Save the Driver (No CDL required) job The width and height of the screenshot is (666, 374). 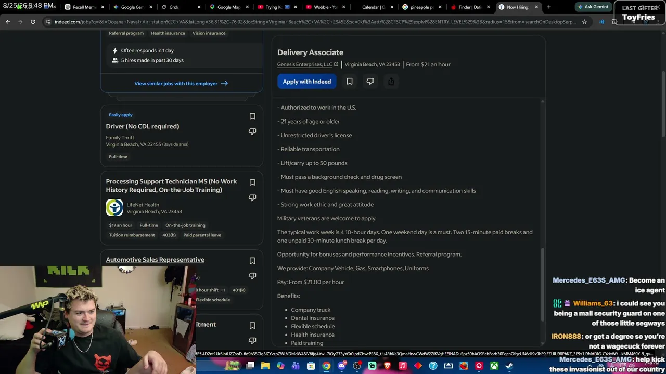pos(252,116)
